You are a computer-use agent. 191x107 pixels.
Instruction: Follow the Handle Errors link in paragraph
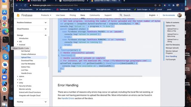pos(68,98)
